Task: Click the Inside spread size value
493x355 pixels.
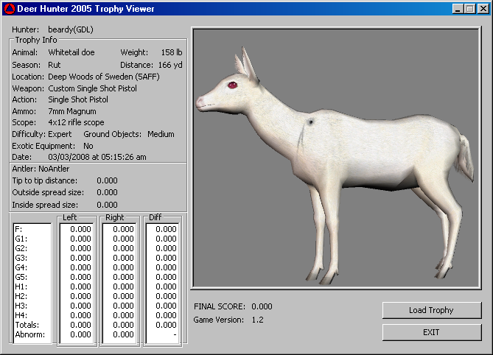Action: (107, 205)
